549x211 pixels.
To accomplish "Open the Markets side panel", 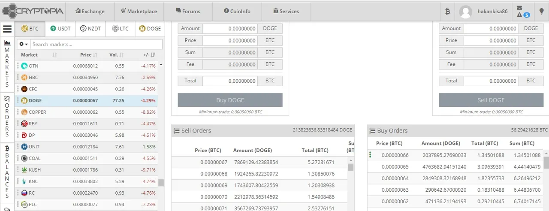I will [7, 64].
